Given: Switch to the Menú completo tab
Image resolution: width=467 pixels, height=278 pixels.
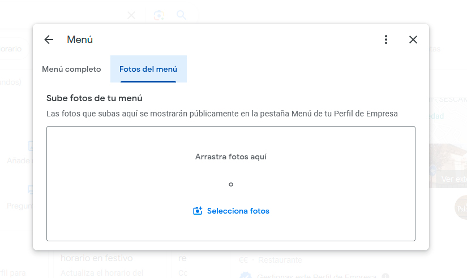Looking at the screenshot, I should 71,69.
